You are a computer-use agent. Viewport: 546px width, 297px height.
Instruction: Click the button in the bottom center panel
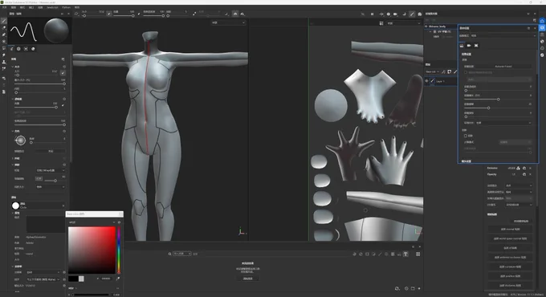pos(247,279)
